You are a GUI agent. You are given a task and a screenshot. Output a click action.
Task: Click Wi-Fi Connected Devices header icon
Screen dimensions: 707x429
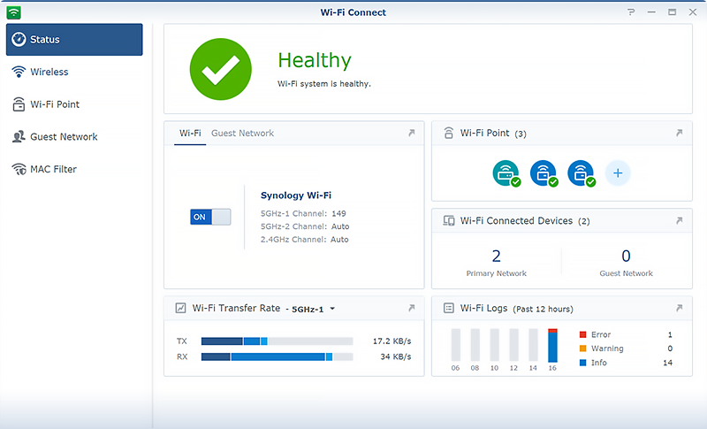point(449,220)
